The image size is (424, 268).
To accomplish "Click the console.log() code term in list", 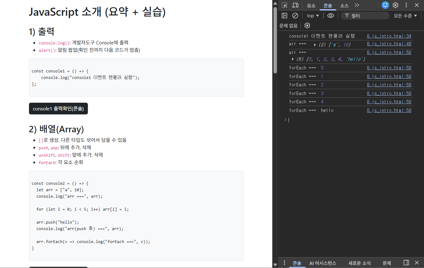I will [55, 43].
